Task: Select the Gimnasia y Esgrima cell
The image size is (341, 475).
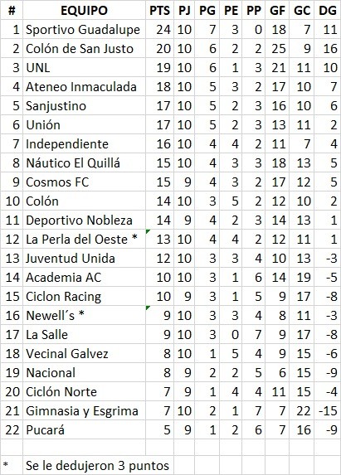Action: click(84, 411)
